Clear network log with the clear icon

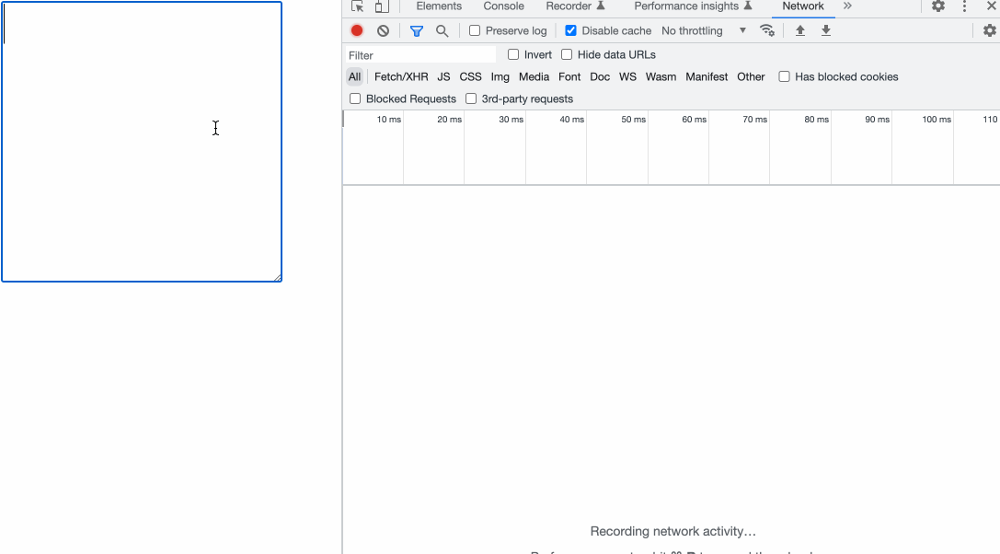point(383,30)
